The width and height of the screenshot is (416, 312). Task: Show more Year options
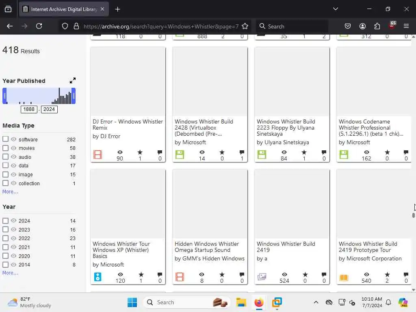tap(10, 273)
